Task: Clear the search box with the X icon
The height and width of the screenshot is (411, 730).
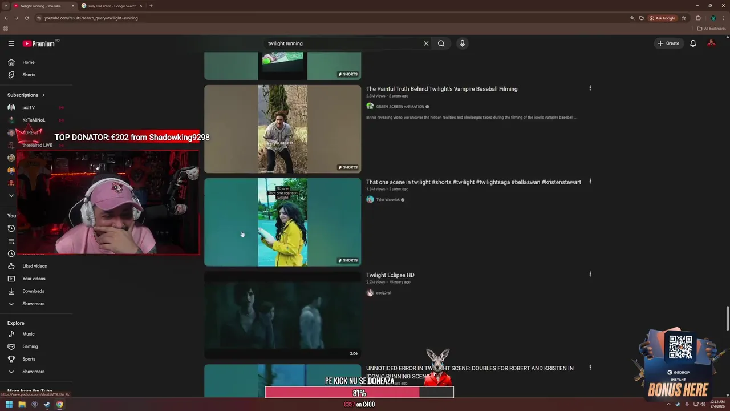Action: pyautogui.click(x=425, y=43)
